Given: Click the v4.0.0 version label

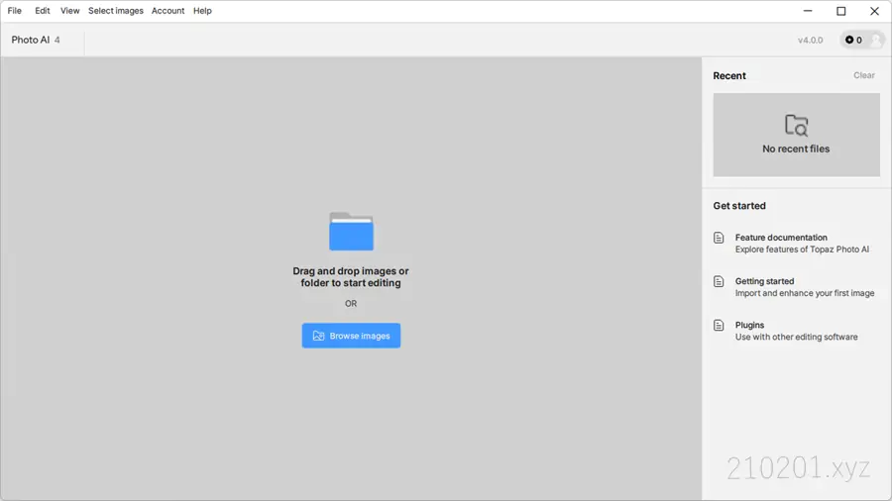Looking at the screenshot, I should (x=810, y=41).
